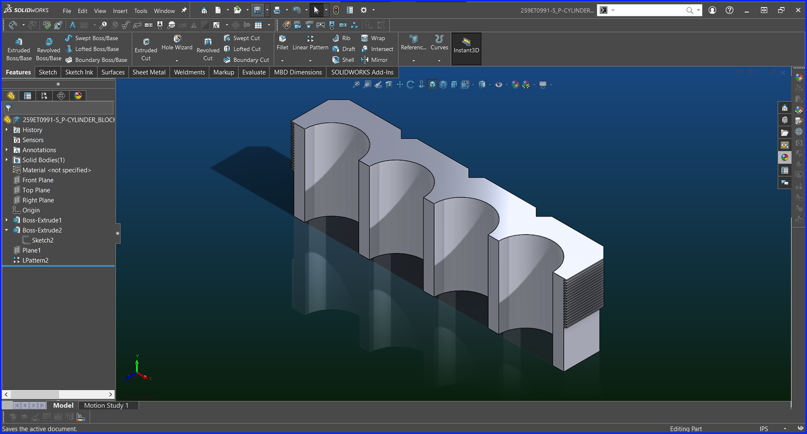Viewport: 807px width, 434px height.
Task: Select the Revolved Boss/Base tool
Action: click(x=49, y=49)
